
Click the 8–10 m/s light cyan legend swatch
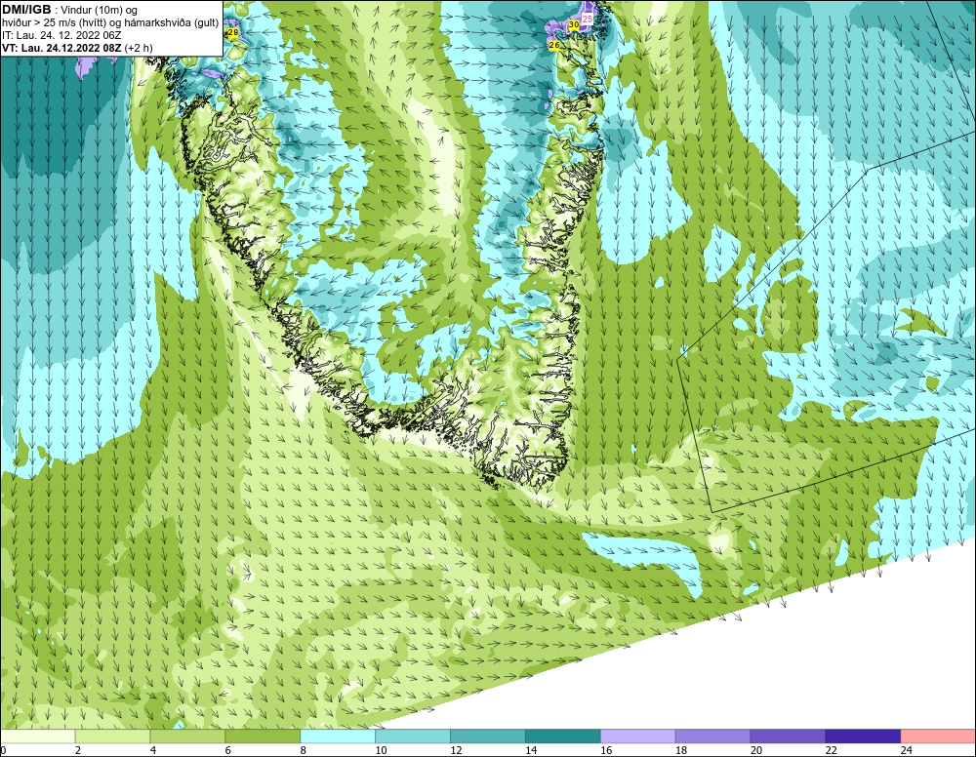[338, 737]
